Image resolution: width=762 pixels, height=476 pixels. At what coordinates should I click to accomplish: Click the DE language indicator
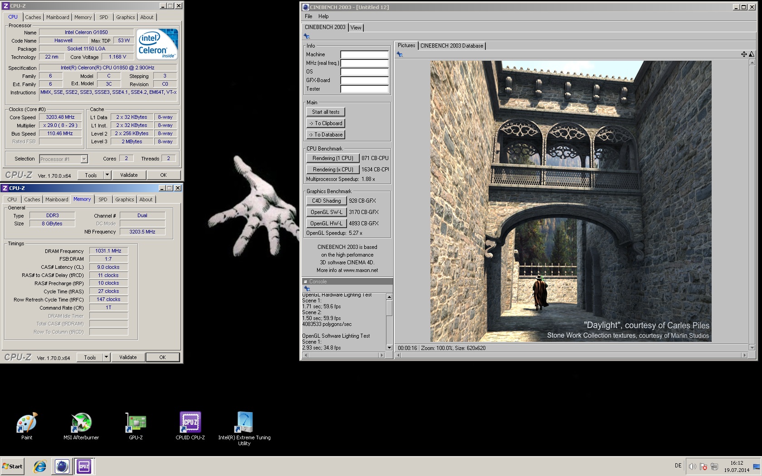point(678,466)
